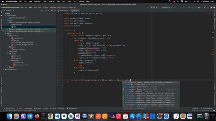Open the Device Manager toolbar icon

pyautogui.click(x=202, y=7)
